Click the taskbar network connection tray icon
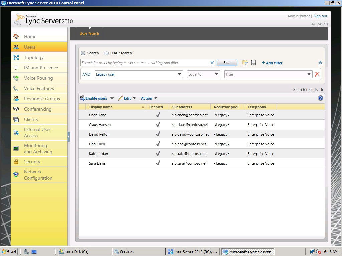 click(312, 252)
